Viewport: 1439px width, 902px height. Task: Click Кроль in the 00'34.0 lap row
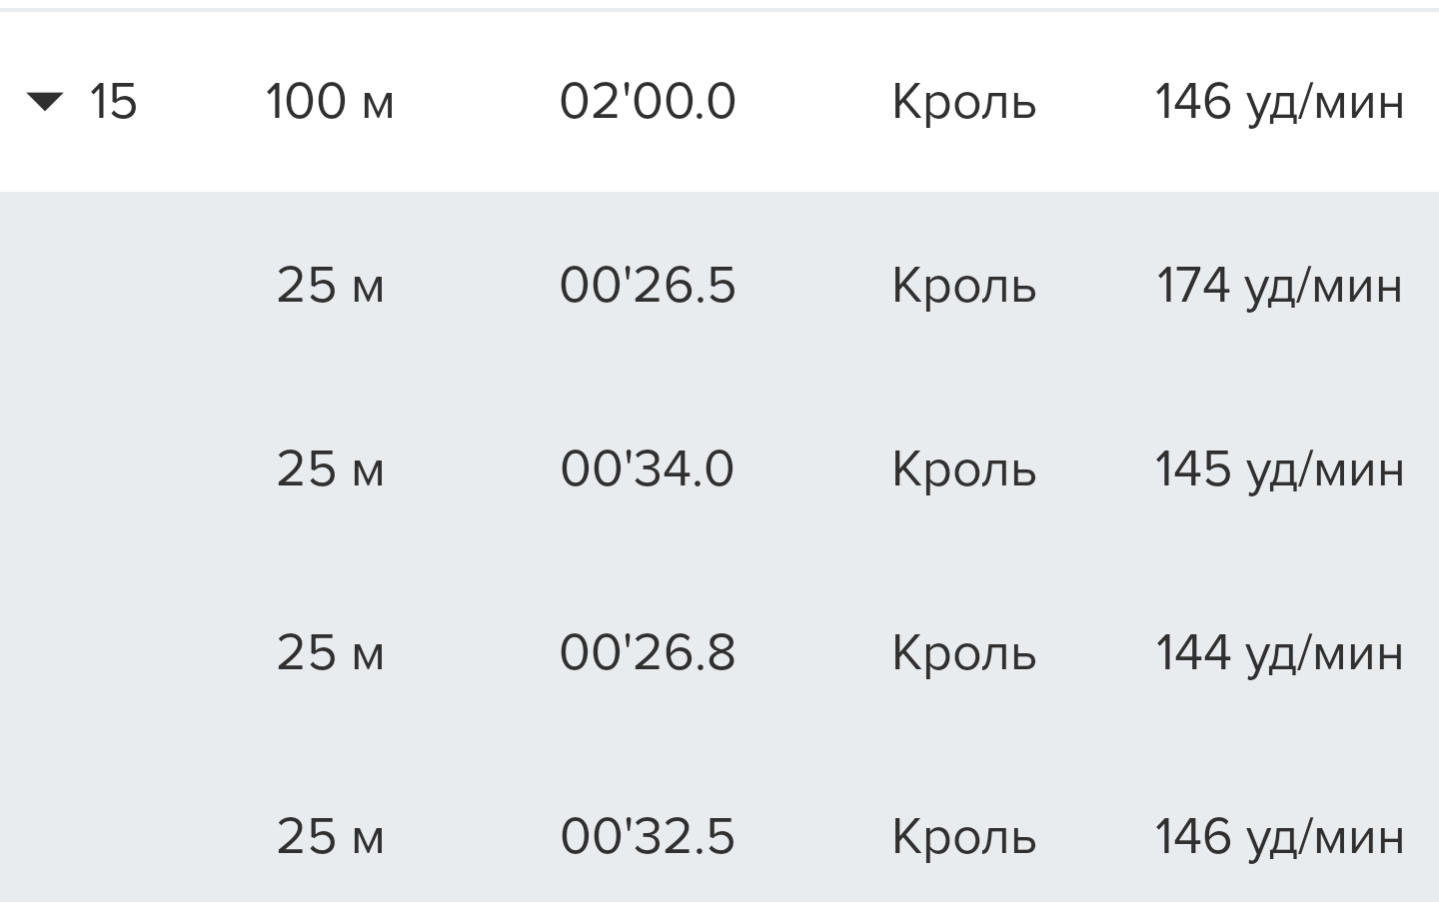[x=963, y=469]
